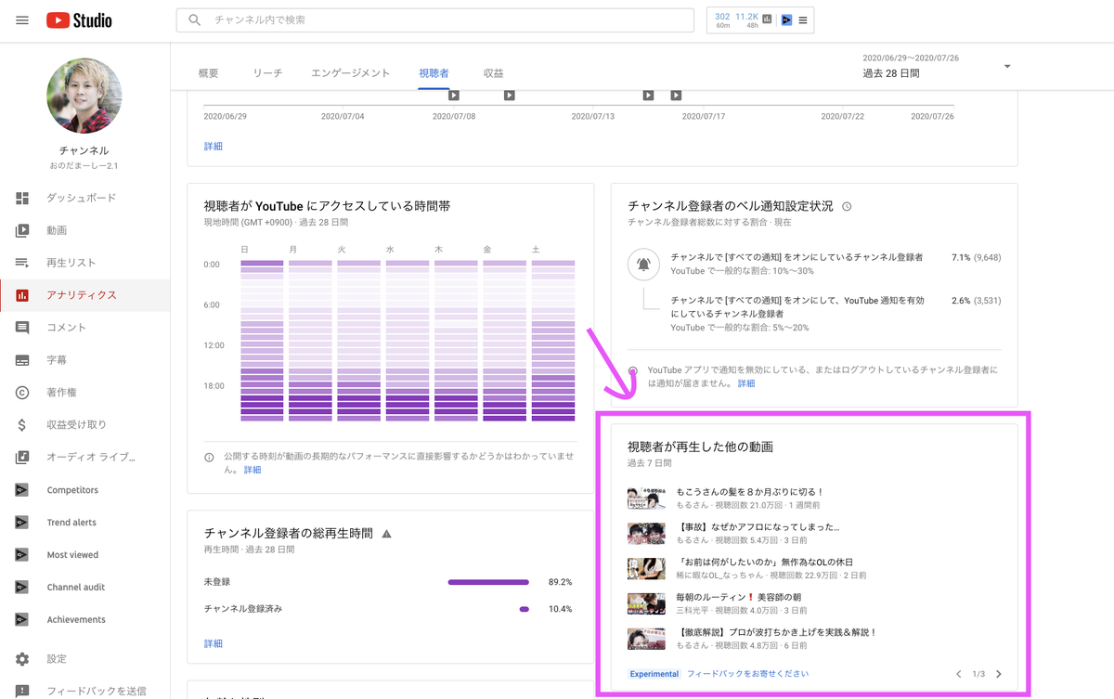Click the warning triangle beside 総再生時間
Screen dimensions: 1114x699
387,534
